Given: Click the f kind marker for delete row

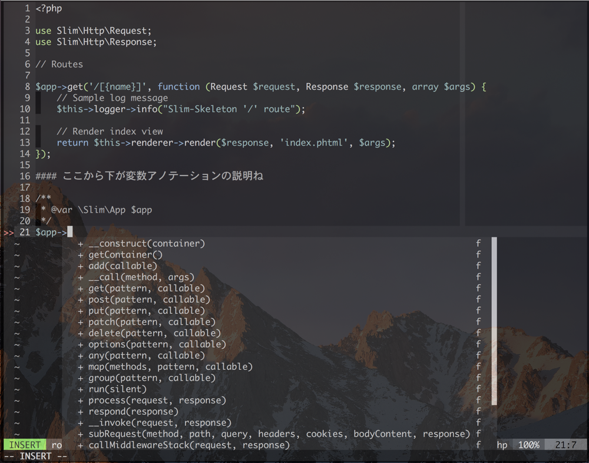Looking at the screenshot, I should (x=478, y=333).
